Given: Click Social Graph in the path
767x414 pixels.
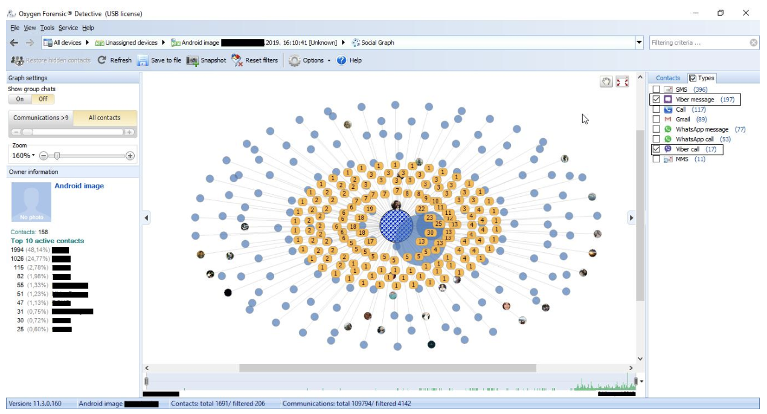Looking at the screenshot, I should [373, 43].
